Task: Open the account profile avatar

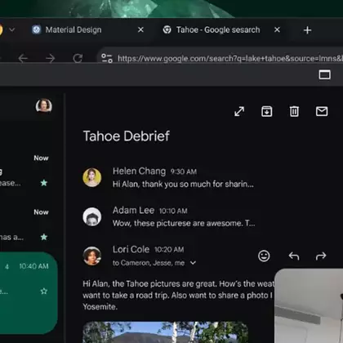Action: pyautogui.click(x=44, y=105)
